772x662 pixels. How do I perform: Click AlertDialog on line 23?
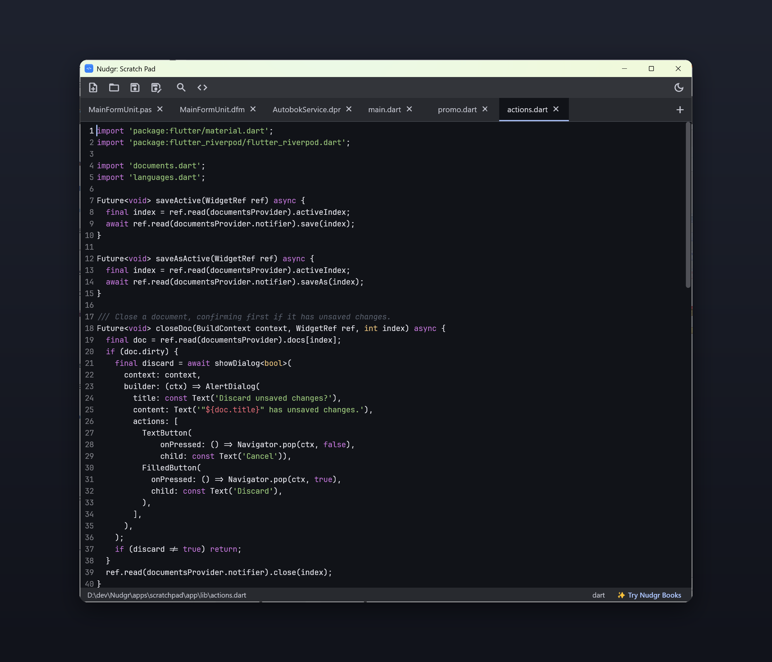coord(230,386)
